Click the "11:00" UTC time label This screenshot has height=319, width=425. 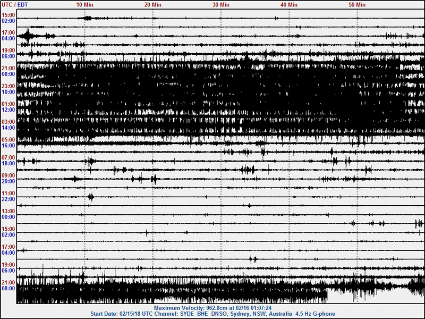point(8,194)
